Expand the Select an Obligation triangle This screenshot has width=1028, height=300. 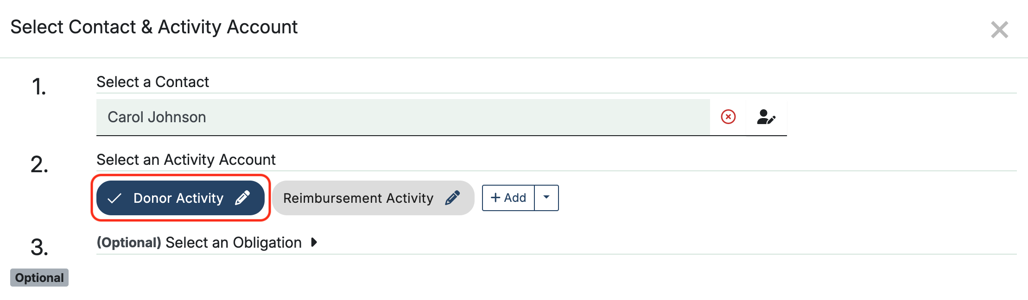pyautogui.click(x=314, y=242)
